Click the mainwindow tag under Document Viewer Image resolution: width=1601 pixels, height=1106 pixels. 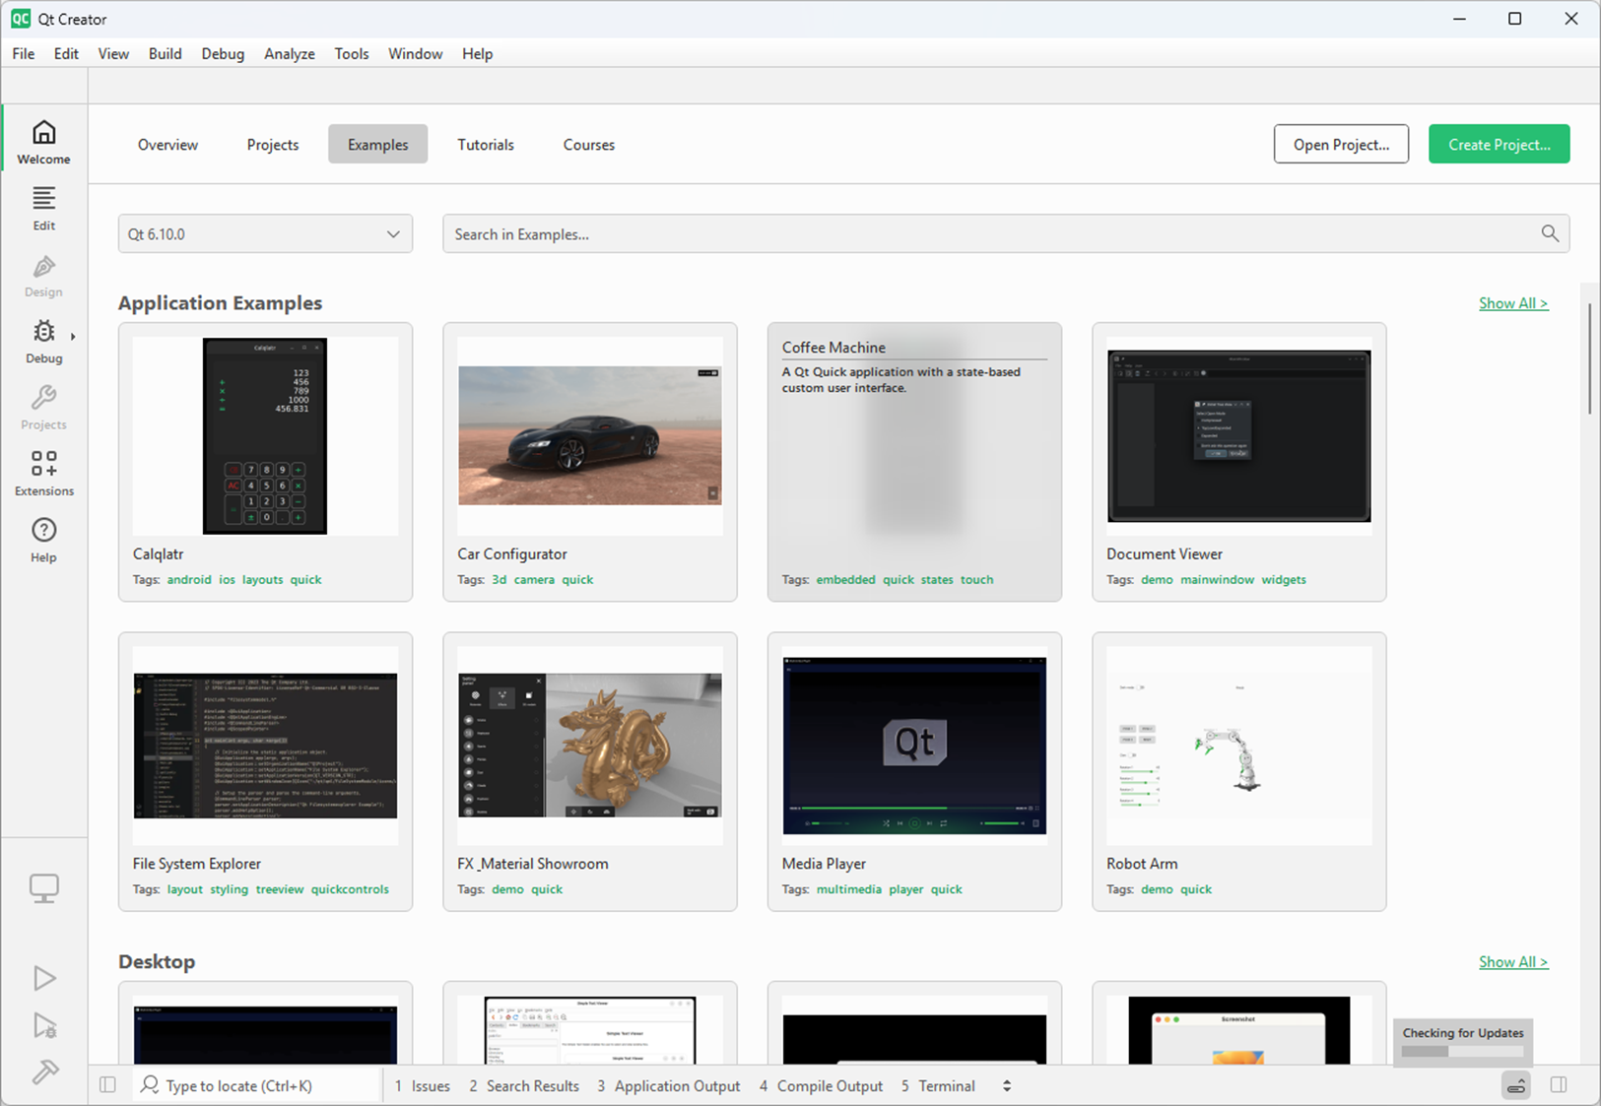point(1218,580)
